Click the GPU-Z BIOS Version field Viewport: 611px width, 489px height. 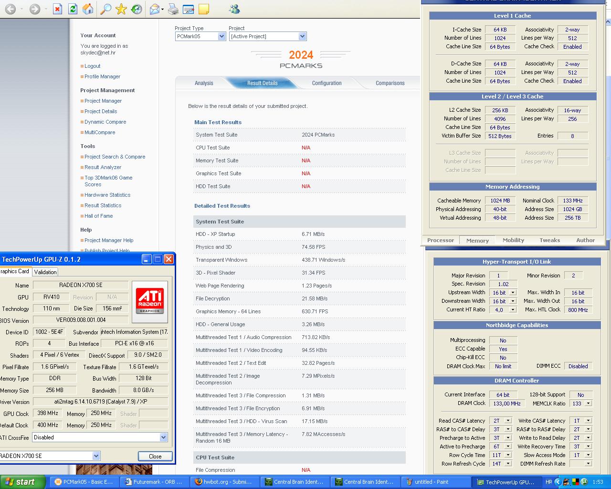pos(81,320)
